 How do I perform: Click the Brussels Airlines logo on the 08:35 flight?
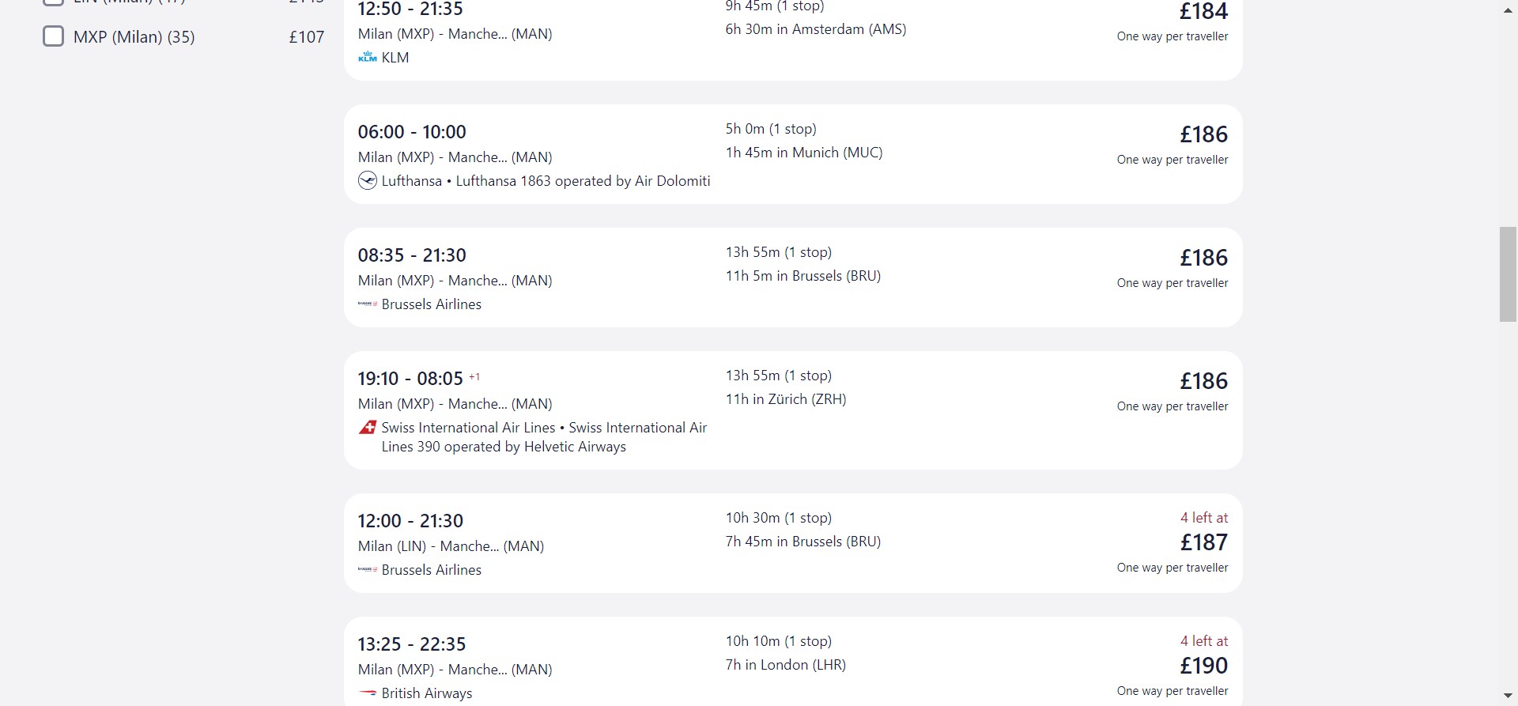tap(368, 304)
